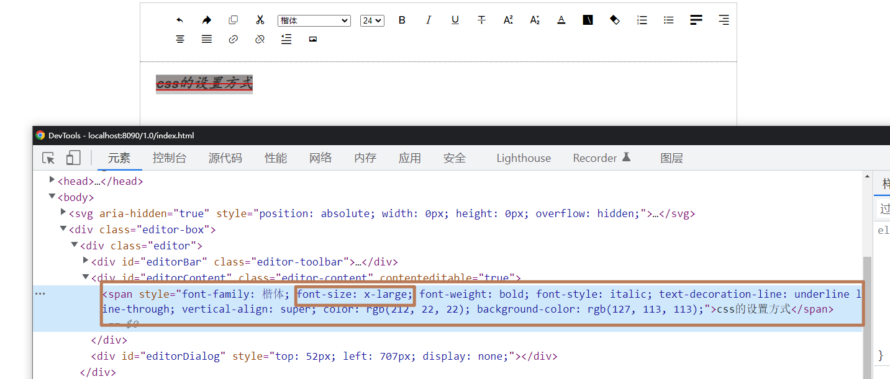The height and width of the screenshot is (379, 890).
Task: Switch to the 控制台 tab
Action: pyautogui.click(x=169, y=158)
